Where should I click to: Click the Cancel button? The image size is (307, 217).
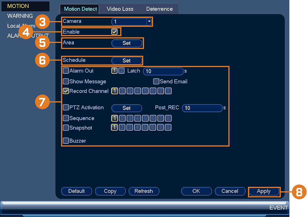[x=230, y=191]
